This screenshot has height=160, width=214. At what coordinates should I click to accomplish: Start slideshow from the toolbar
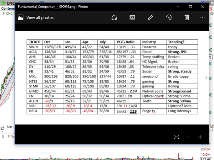(132, 17)
